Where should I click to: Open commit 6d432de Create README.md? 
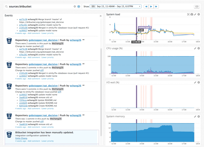[23, 106]
